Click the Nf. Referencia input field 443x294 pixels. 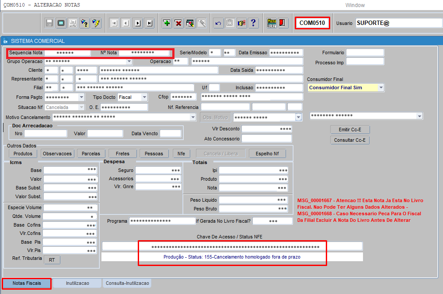pos(225,107)
